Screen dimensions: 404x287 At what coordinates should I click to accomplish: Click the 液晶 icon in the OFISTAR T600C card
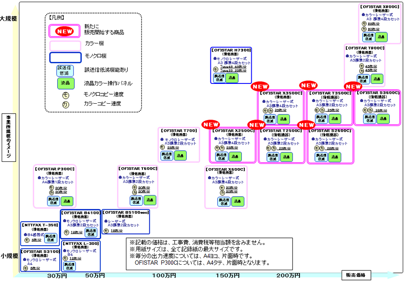150,200
